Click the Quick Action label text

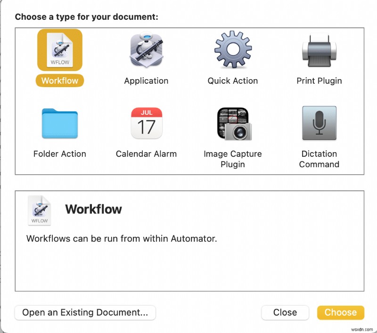click(x=232, y=81)
